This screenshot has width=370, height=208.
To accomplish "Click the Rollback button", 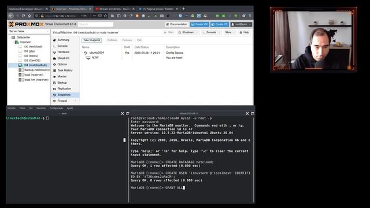I will (x=112, y=40).
